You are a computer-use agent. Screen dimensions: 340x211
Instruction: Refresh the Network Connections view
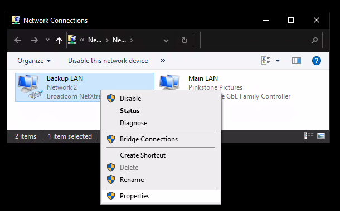coord(184,40)
